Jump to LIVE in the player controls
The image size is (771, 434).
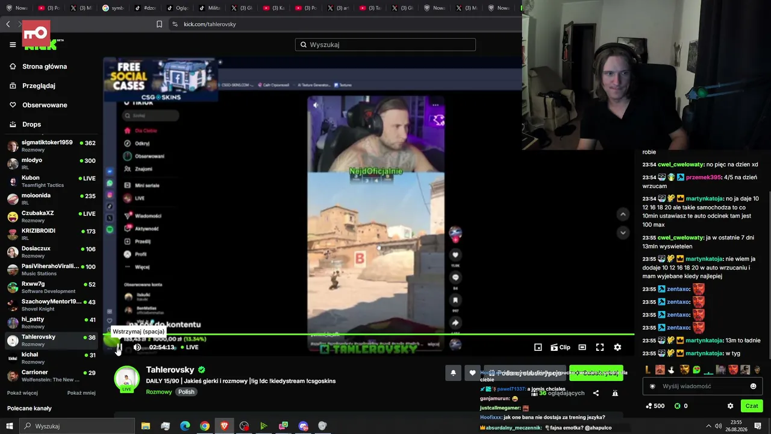[x=189, y=347]
